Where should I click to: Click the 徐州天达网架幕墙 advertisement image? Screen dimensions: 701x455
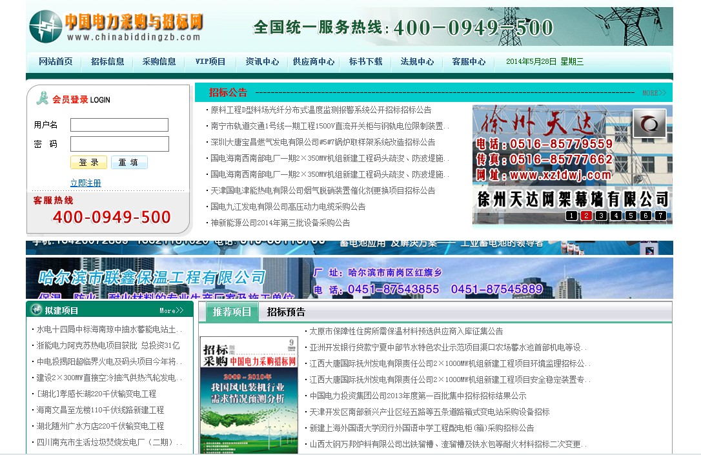(573, 165)
